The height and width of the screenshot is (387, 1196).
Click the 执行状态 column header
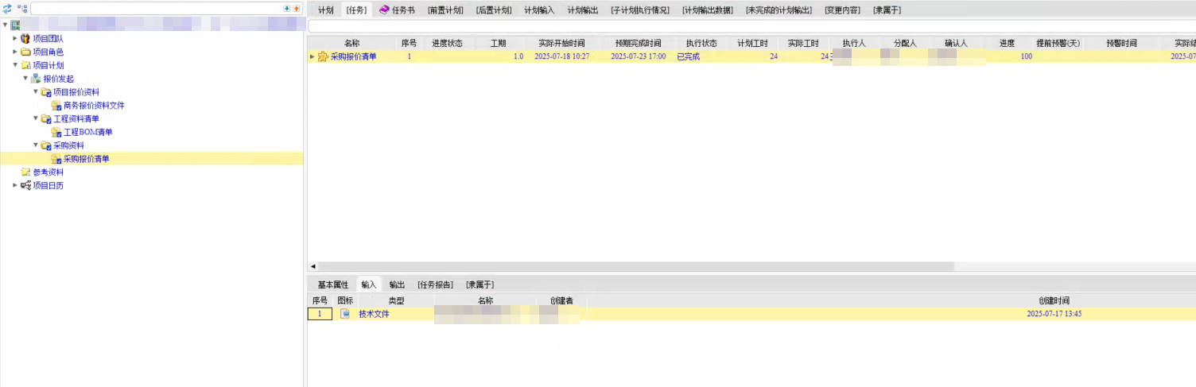[701, 43]
